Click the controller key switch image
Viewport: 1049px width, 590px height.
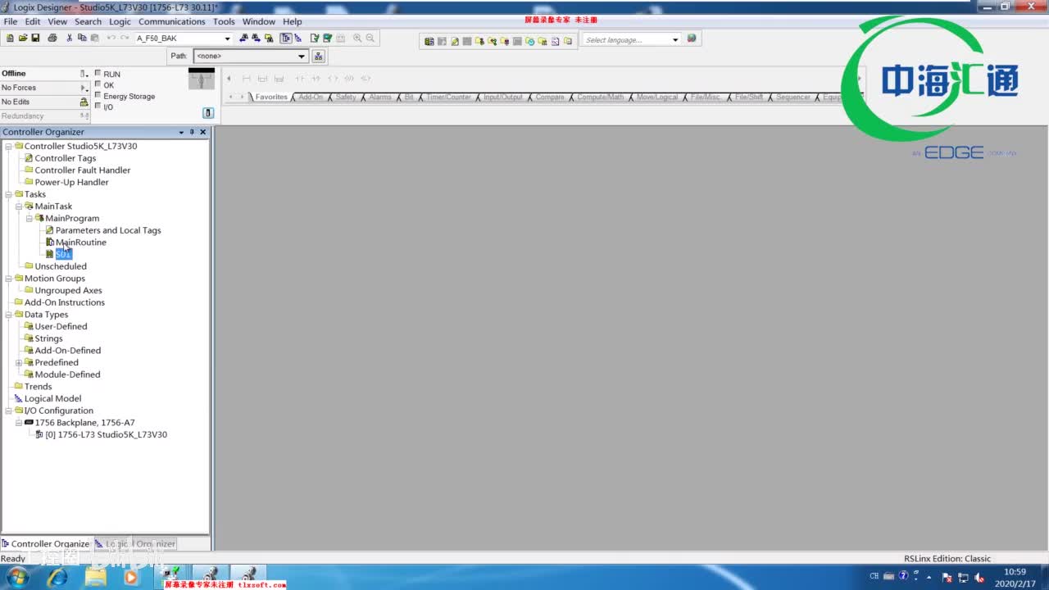(202, 79)
